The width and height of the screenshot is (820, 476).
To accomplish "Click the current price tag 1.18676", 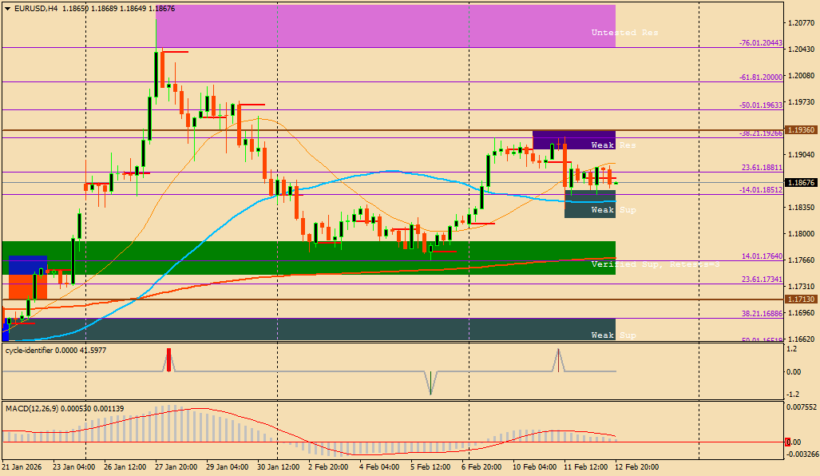I will (801, 183).
